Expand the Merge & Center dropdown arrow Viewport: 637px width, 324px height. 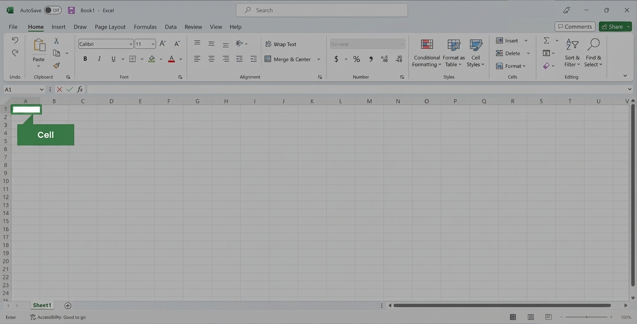pyautogui.click(x=319, y=59)
